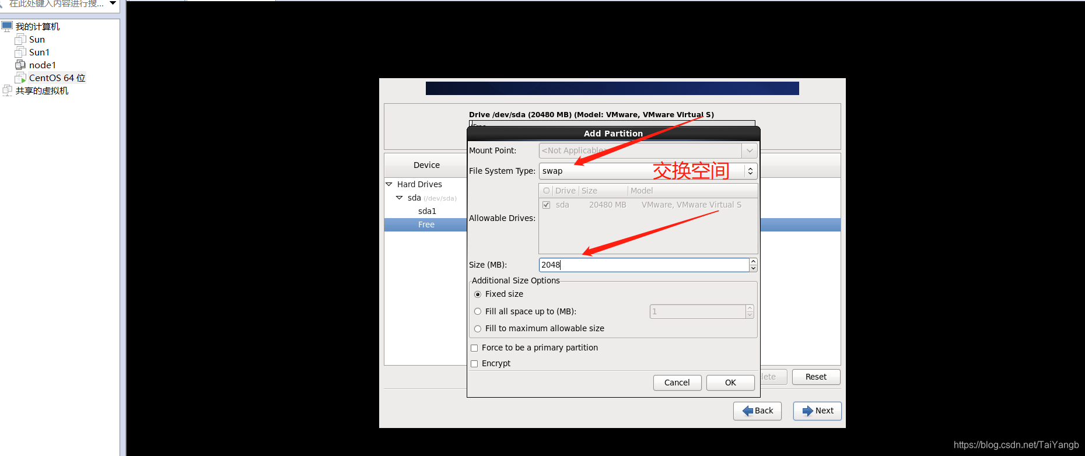The image size is (1085, 456).
Task: Click the 共享的虚拟机 shared VMs icon
Action: [7, 90]
